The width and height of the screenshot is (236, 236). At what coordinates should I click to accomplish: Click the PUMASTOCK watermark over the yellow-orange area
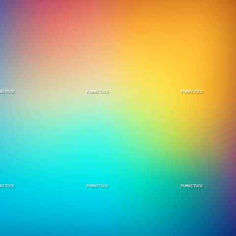[192, 92]
